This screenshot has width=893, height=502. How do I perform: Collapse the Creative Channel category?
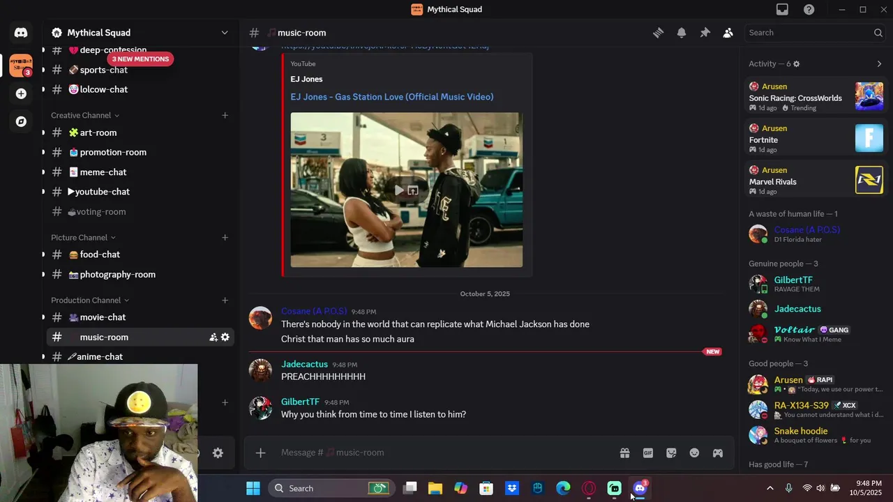(x=85, y=115)
